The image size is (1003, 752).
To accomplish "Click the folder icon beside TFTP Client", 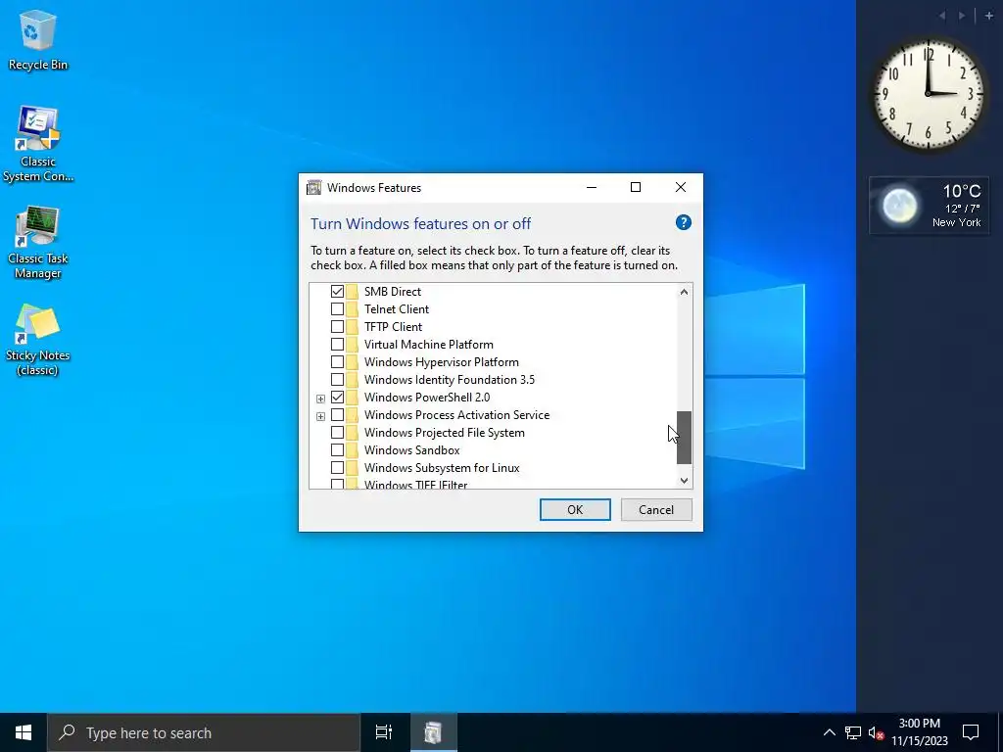I will pos(352,327).
